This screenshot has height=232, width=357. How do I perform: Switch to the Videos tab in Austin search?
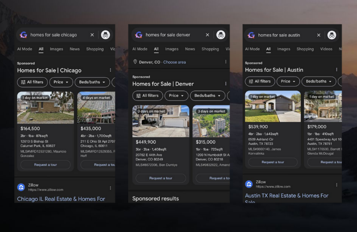pyautogui.click(x=326, y=49)
